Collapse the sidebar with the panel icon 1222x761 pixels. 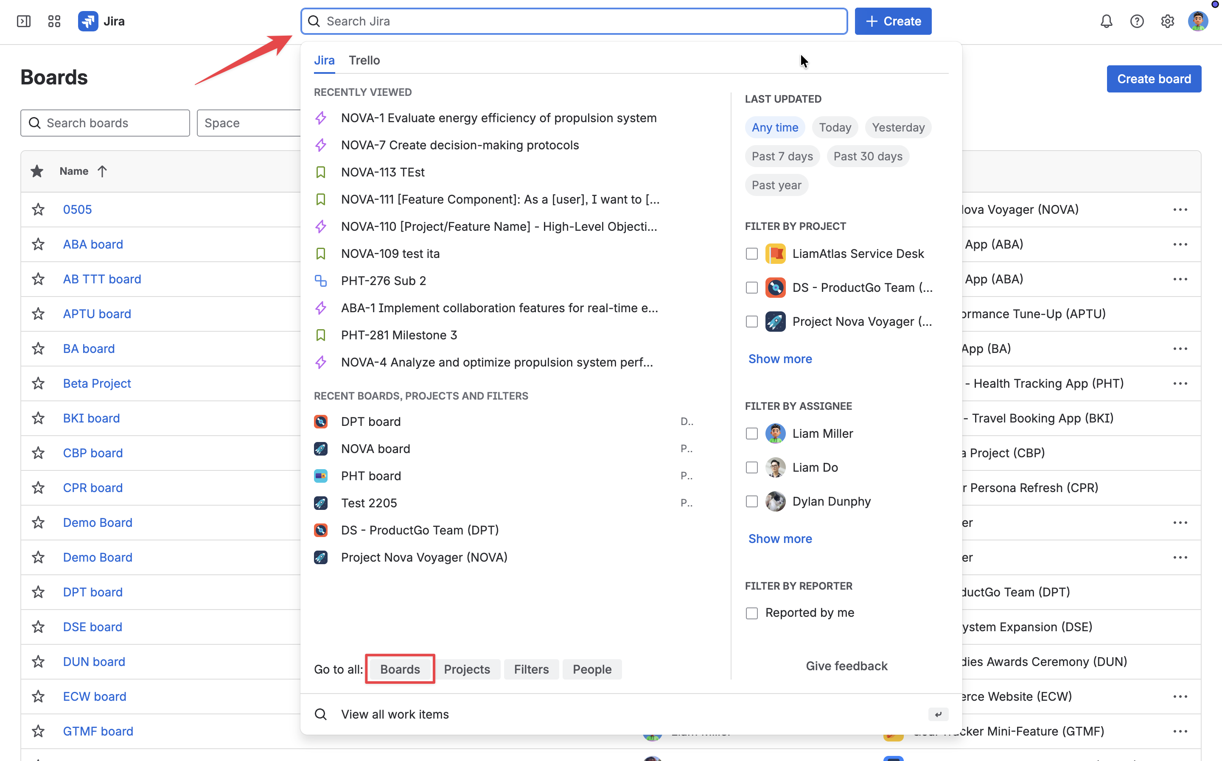click(x=24, y=21)
